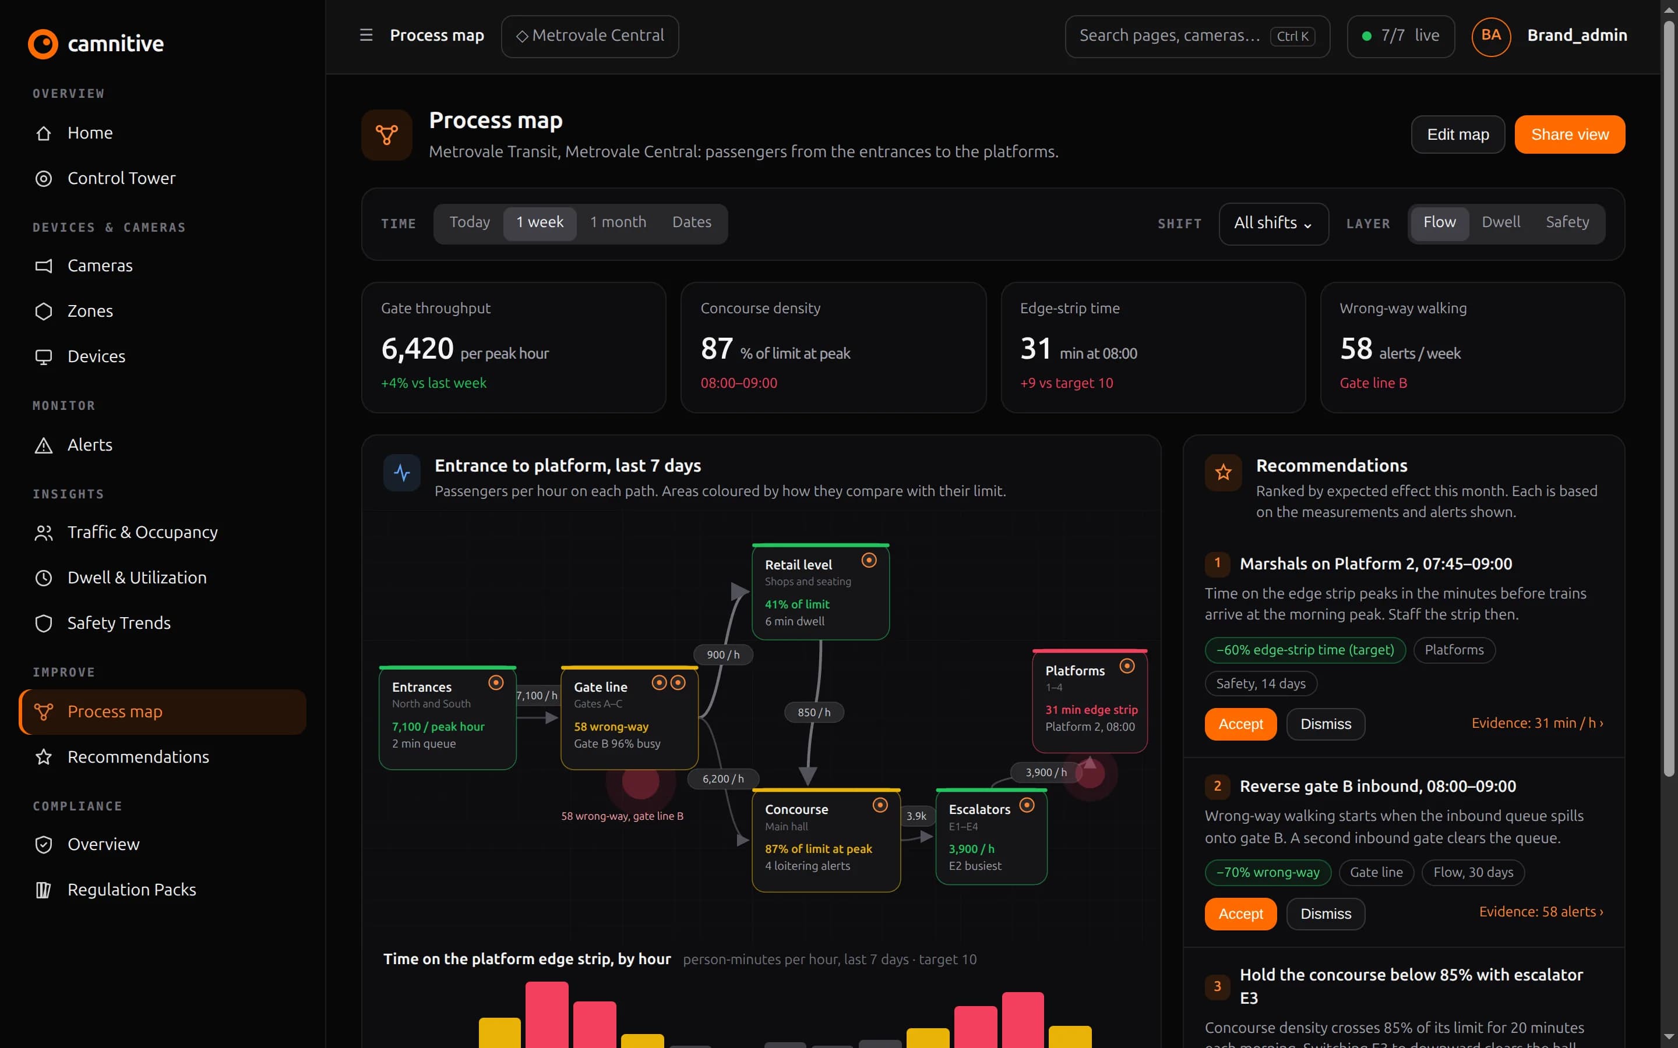The width and height of the screenshot is (1678, 1048).
Task: Click the camera icon on Platforms node
Action: (x=1127, y=666)
